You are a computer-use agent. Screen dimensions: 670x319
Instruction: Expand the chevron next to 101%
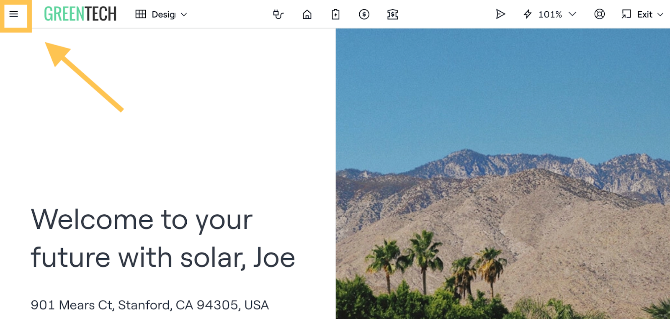pos(572,14)
